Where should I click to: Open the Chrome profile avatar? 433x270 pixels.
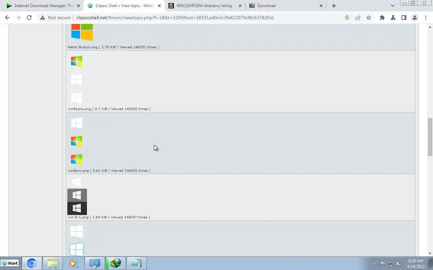click(415, 18)
